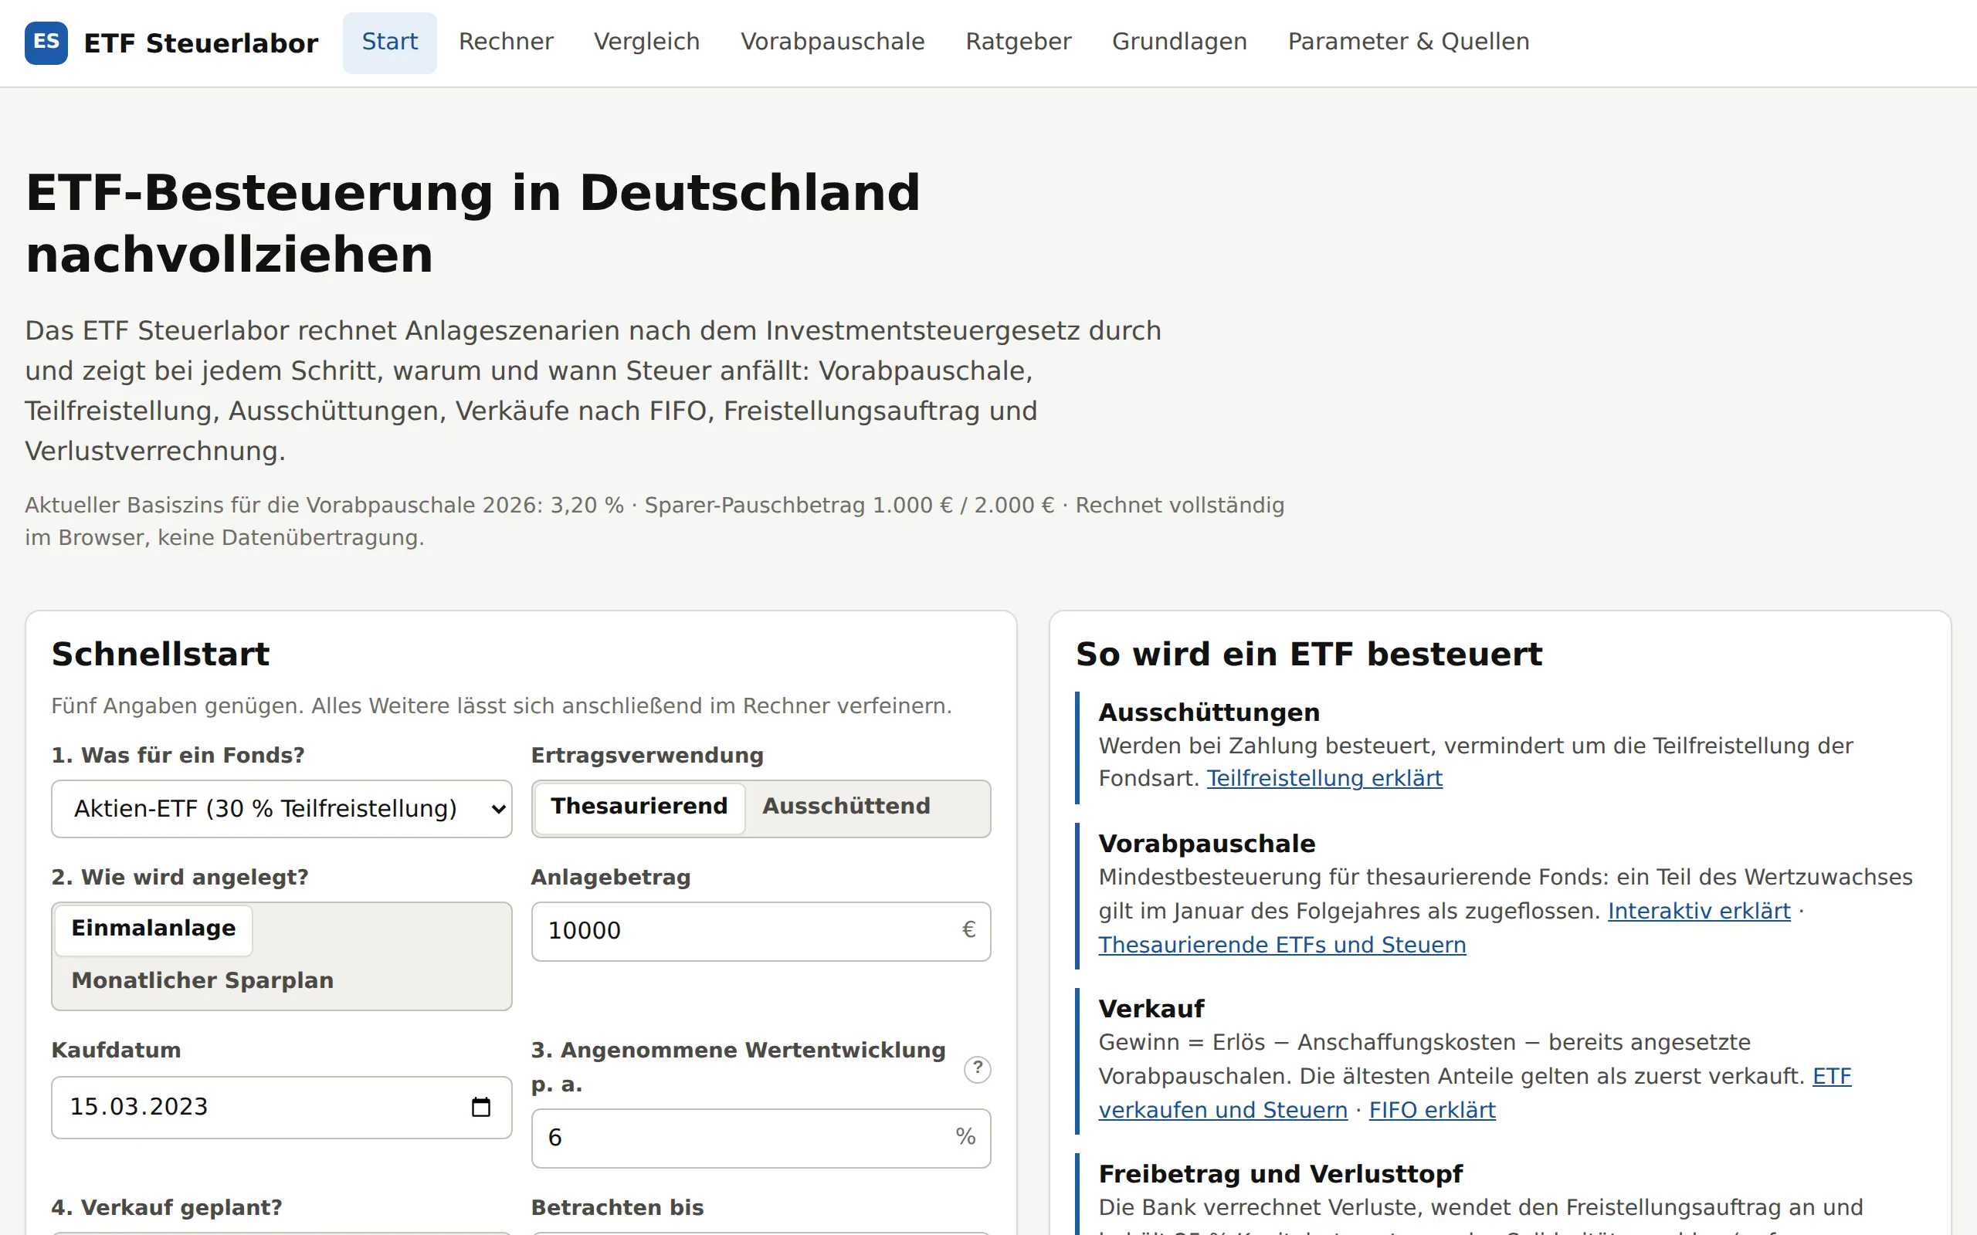
Task: Focus the Anlagebetrag input field
Action: click(x=761, y=931)
